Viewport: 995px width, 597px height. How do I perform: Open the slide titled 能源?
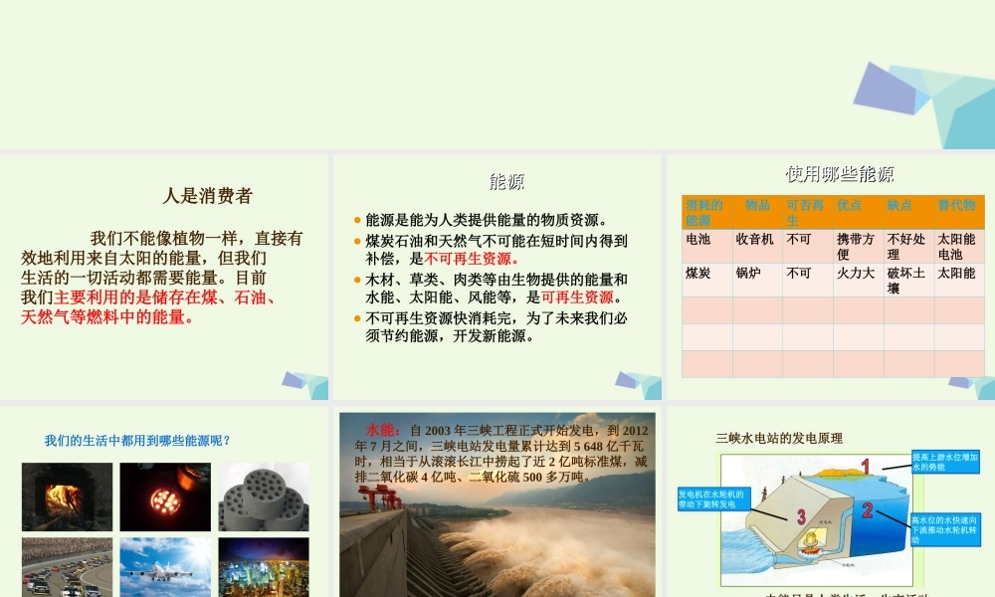[497, 278]
